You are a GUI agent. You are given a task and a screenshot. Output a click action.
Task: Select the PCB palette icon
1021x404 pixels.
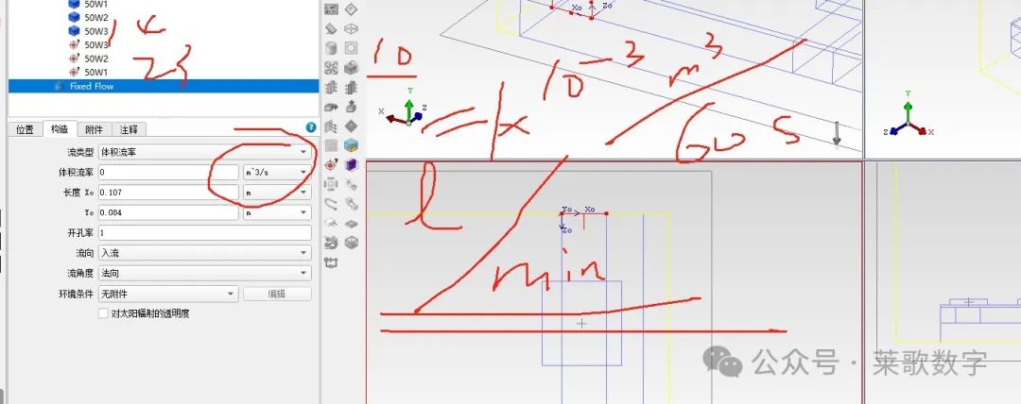click(331, 9)
